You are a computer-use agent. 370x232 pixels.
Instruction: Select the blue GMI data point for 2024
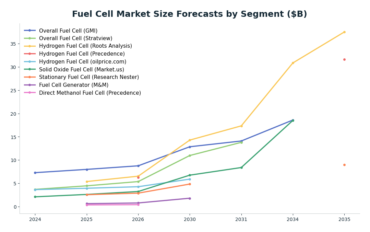click(35, 173)
